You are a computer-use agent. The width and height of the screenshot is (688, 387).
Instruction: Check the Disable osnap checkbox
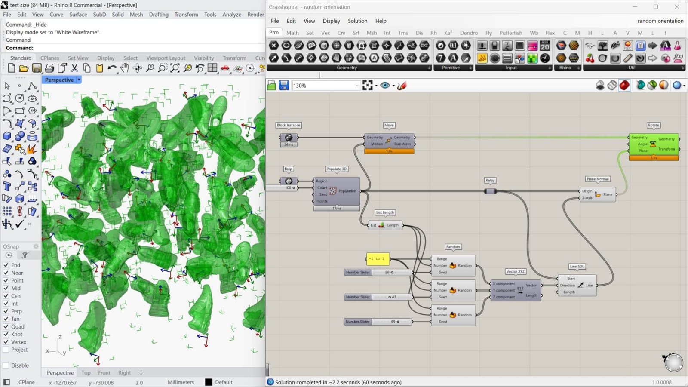coord(6,365)
